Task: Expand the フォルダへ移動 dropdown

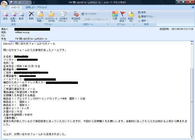Action: coord(40,16)
